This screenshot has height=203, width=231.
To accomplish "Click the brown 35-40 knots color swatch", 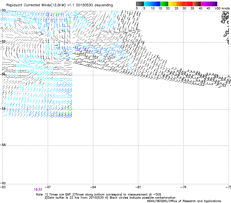I will [x=197, y=4].
